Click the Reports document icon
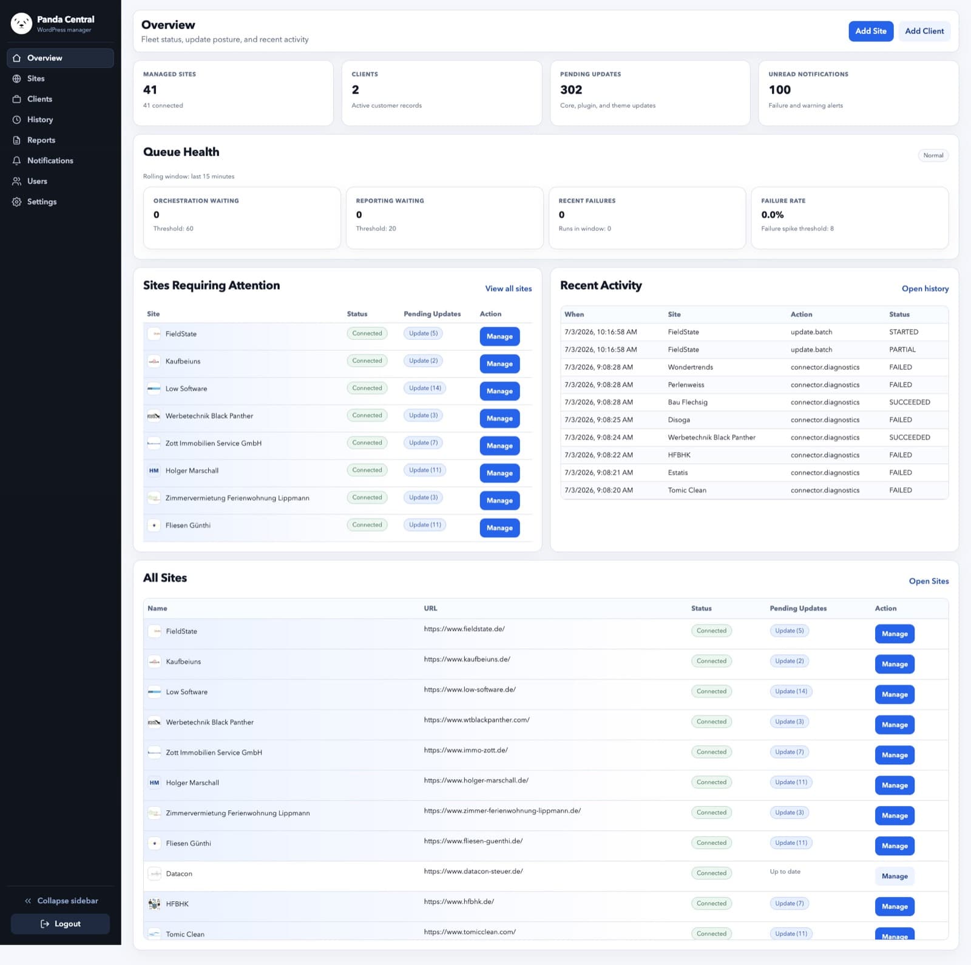This screenshot has height=965, width=971. (17, 140)
